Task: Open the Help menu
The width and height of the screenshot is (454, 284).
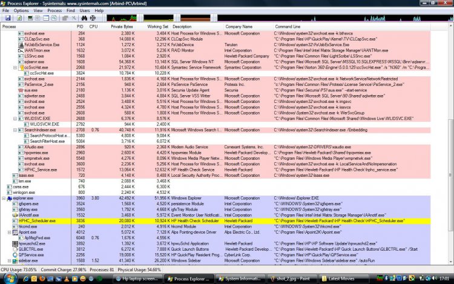Action: coord(99,10)
